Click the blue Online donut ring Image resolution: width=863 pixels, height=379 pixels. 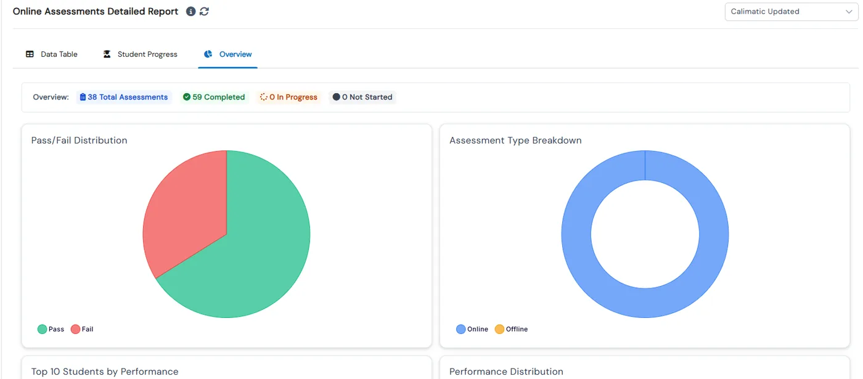pyautogui.click(x=645, y=303)
